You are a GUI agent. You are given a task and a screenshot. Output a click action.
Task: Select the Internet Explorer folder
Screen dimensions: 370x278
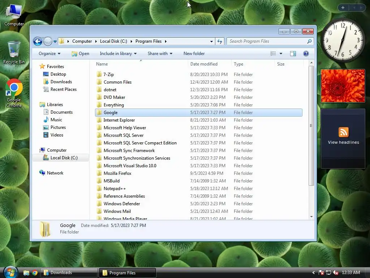point(119,120)
